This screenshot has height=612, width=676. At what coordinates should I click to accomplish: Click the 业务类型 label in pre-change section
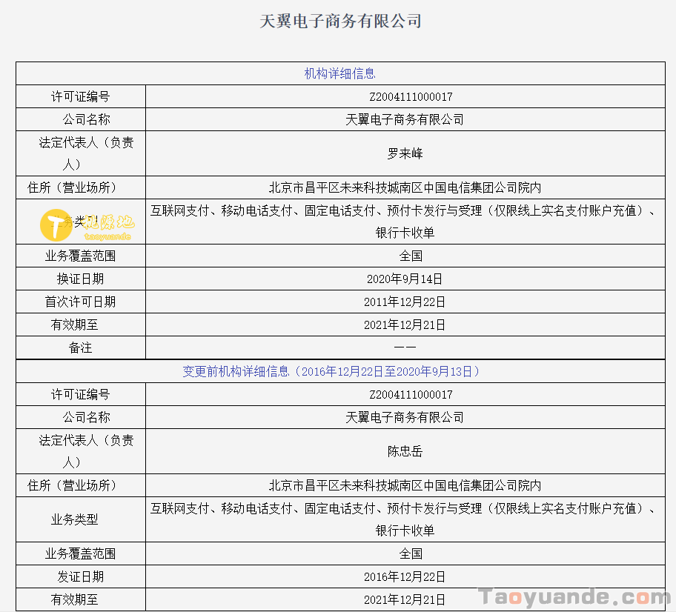click(x=75, y=519)
